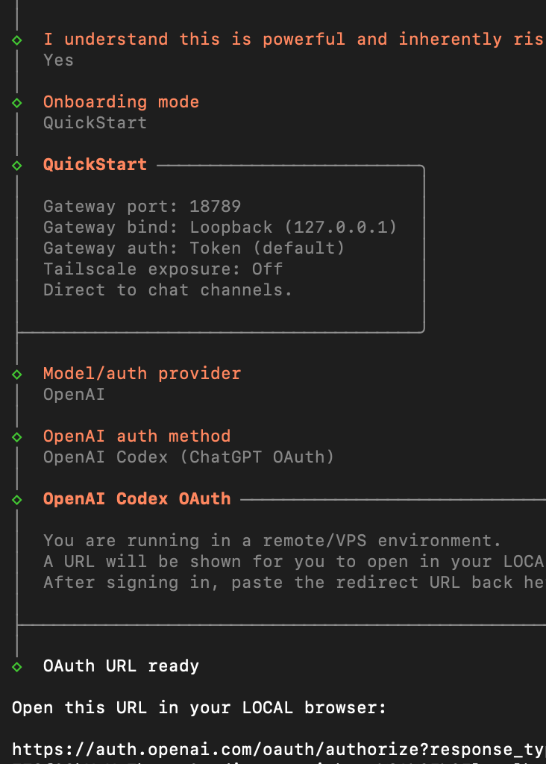Click the "OpenAI" answer under Model/auth provider

pos(74,395)
